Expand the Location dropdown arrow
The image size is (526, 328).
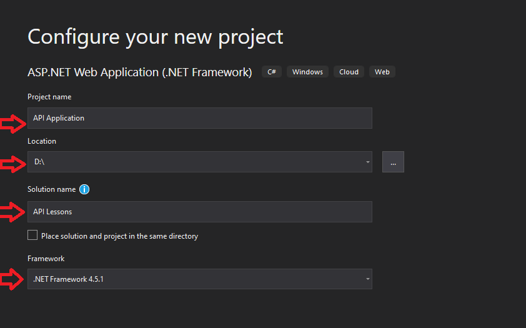coord(368,162)
